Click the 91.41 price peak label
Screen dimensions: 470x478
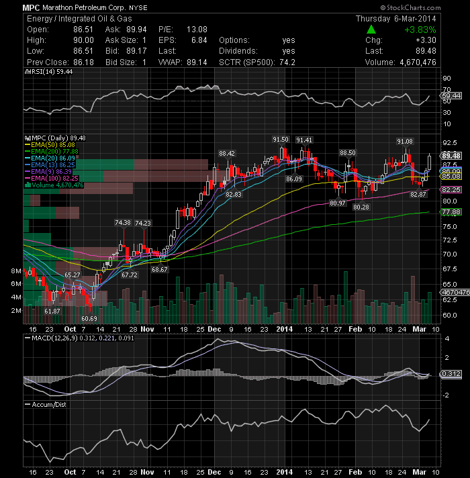click(x=304, y=140)
